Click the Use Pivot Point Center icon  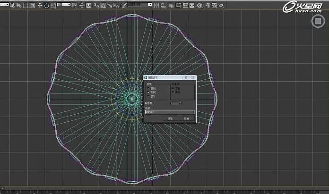[x=75, y=5]
